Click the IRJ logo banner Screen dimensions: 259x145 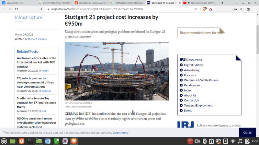tap(186, 124)
